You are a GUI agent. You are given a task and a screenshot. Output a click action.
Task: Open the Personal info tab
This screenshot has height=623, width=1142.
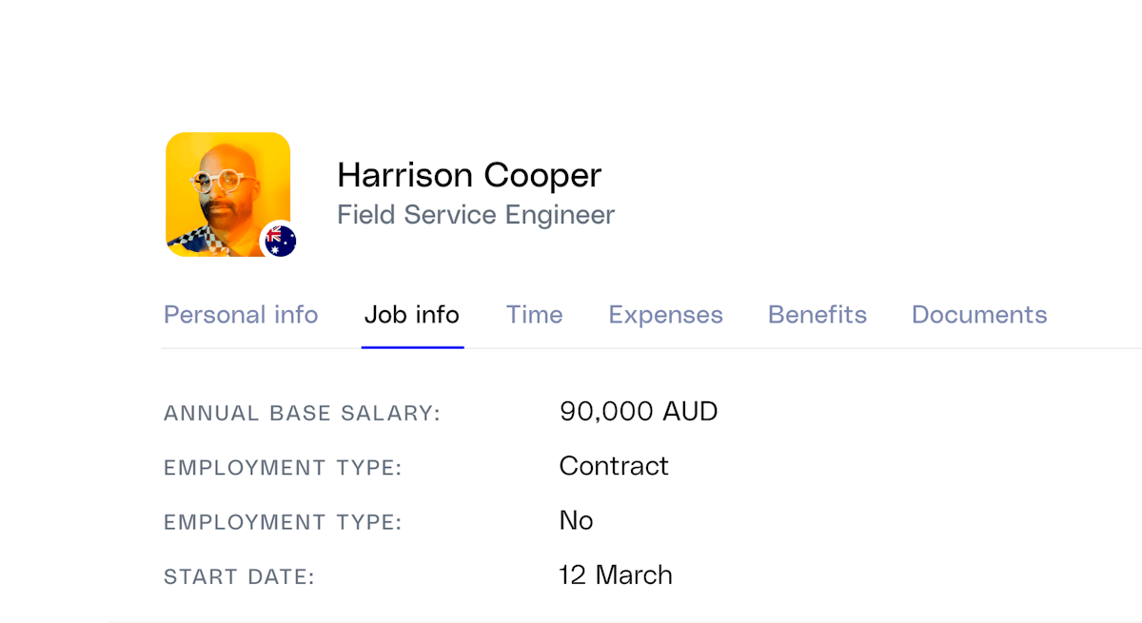(x=241, y=315)
